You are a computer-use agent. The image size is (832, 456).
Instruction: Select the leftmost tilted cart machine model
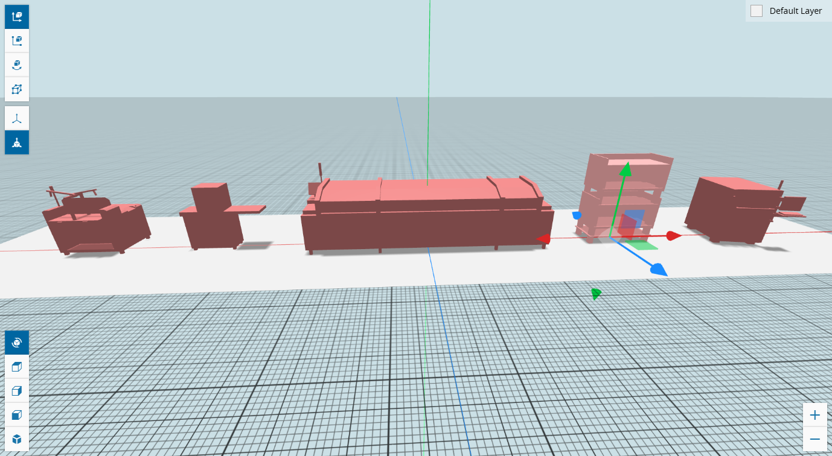(97, 222)
